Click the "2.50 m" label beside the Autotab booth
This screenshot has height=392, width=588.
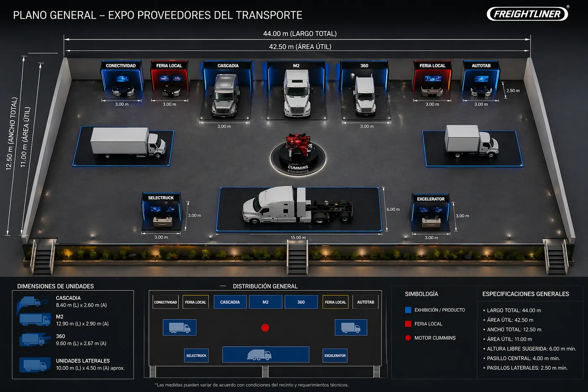[513, 91]
